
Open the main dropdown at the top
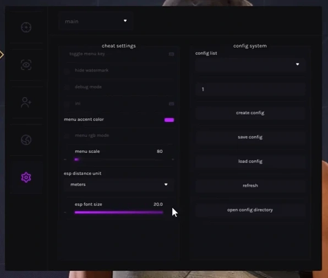[96, 21]
